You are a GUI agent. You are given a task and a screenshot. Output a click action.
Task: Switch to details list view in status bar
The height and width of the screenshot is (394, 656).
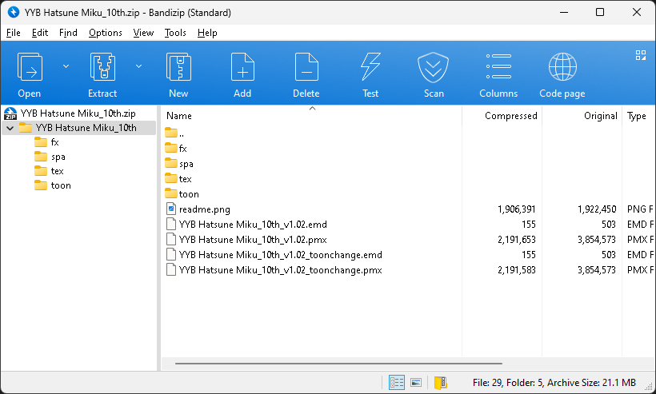(x=397, y=382)
